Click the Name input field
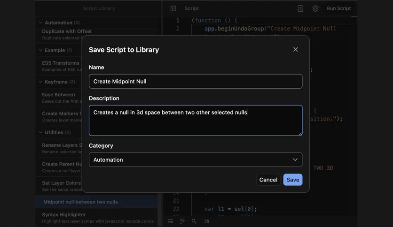Image resolution: width=393 pixels, height=227 pixels. [x=196, y=81]
